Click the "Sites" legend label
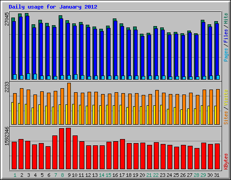Image resolution: width=231 pixels, height=180 pixels. [226, 118]
